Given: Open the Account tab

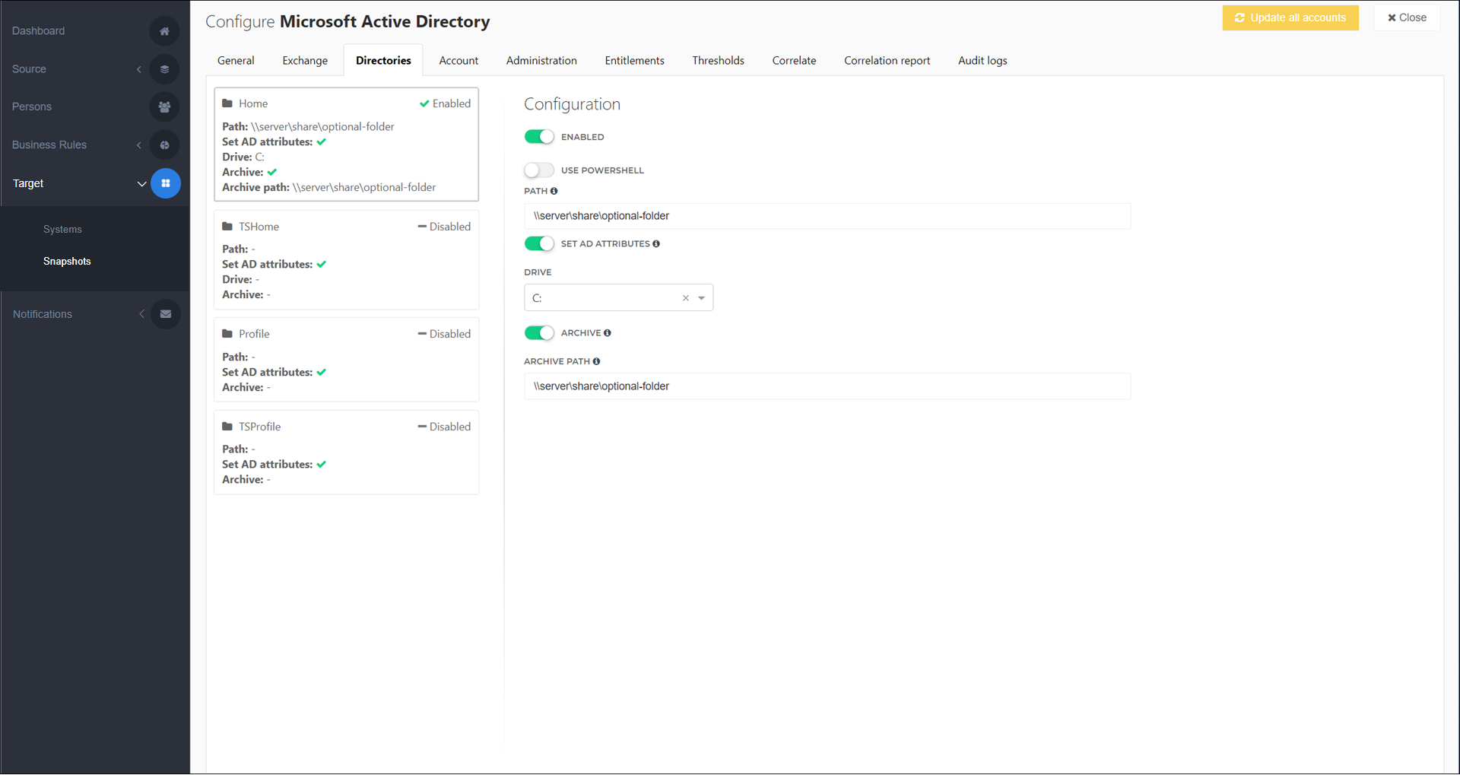Looking at the screenshot, I should tap(459, 61).
